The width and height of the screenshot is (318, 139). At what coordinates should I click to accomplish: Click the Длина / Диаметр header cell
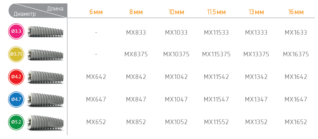point(38,11)
